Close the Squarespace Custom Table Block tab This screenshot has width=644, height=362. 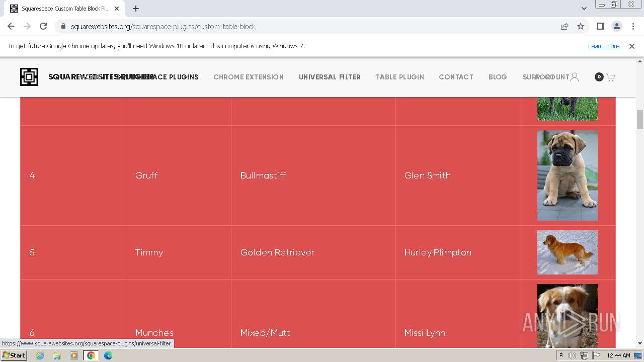tap(117, 9)
